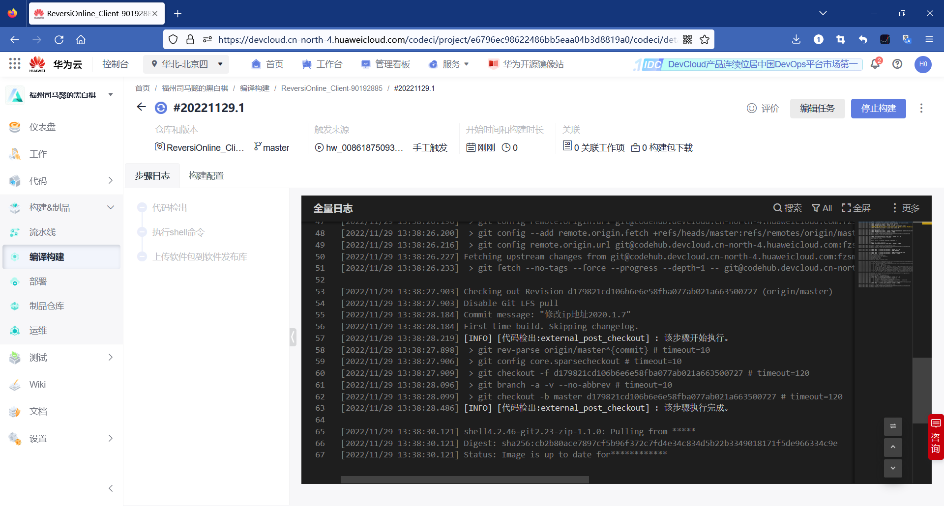Select the Execute shell command (执行shell命令) step

pyautogui.click(x=178, y=232)
